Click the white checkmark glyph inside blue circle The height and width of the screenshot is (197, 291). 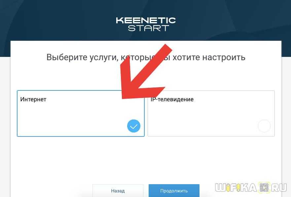tap(134, 126)
